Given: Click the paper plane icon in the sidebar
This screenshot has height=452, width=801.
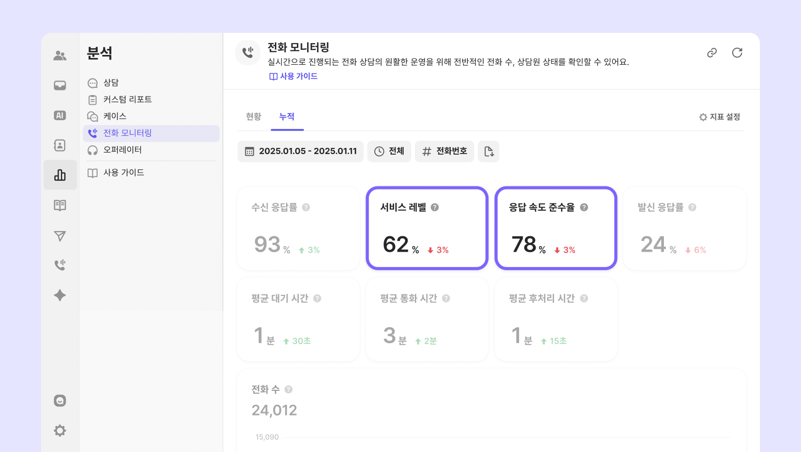Looking at the screenshot, I should [60, 236].
